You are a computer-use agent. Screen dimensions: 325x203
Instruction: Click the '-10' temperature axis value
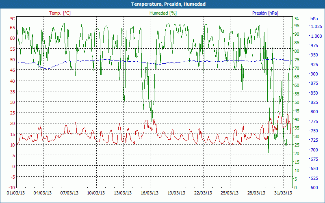(x=12, y=188)
